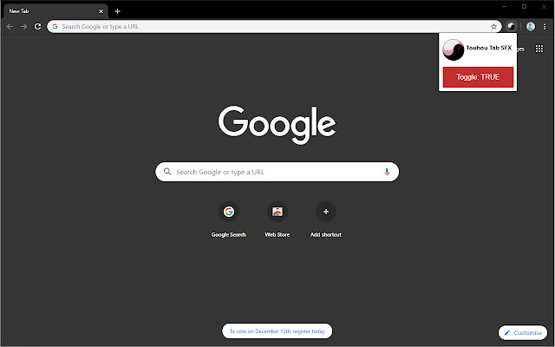Viewport: 555px width, 347px height.
Task: Open a new tab with the plus button
Action: tap(118, 11)
